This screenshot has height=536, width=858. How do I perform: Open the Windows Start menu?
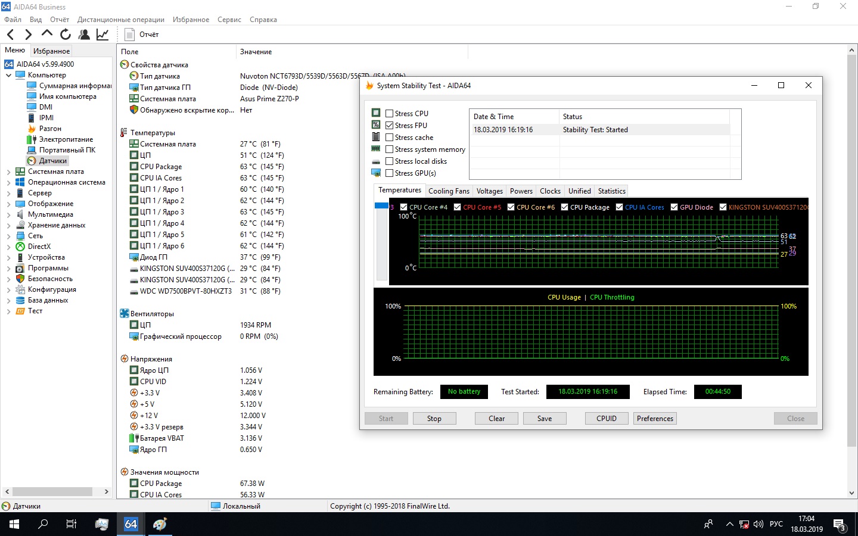pyautogui.click(x=14, y=524)
